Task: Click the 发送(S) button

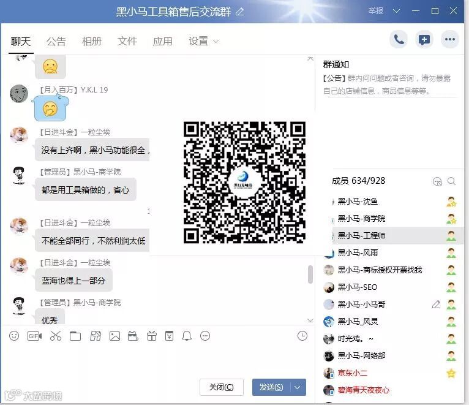Action: point(271,387)
